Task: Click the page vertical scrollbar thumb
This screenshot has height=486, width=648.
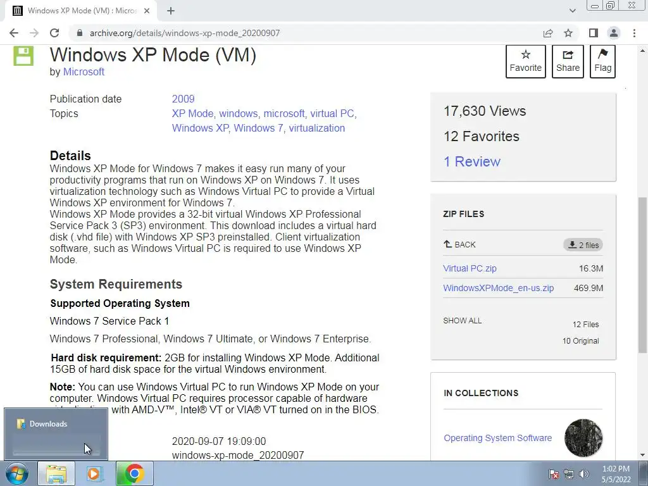Action: (642, 275)
